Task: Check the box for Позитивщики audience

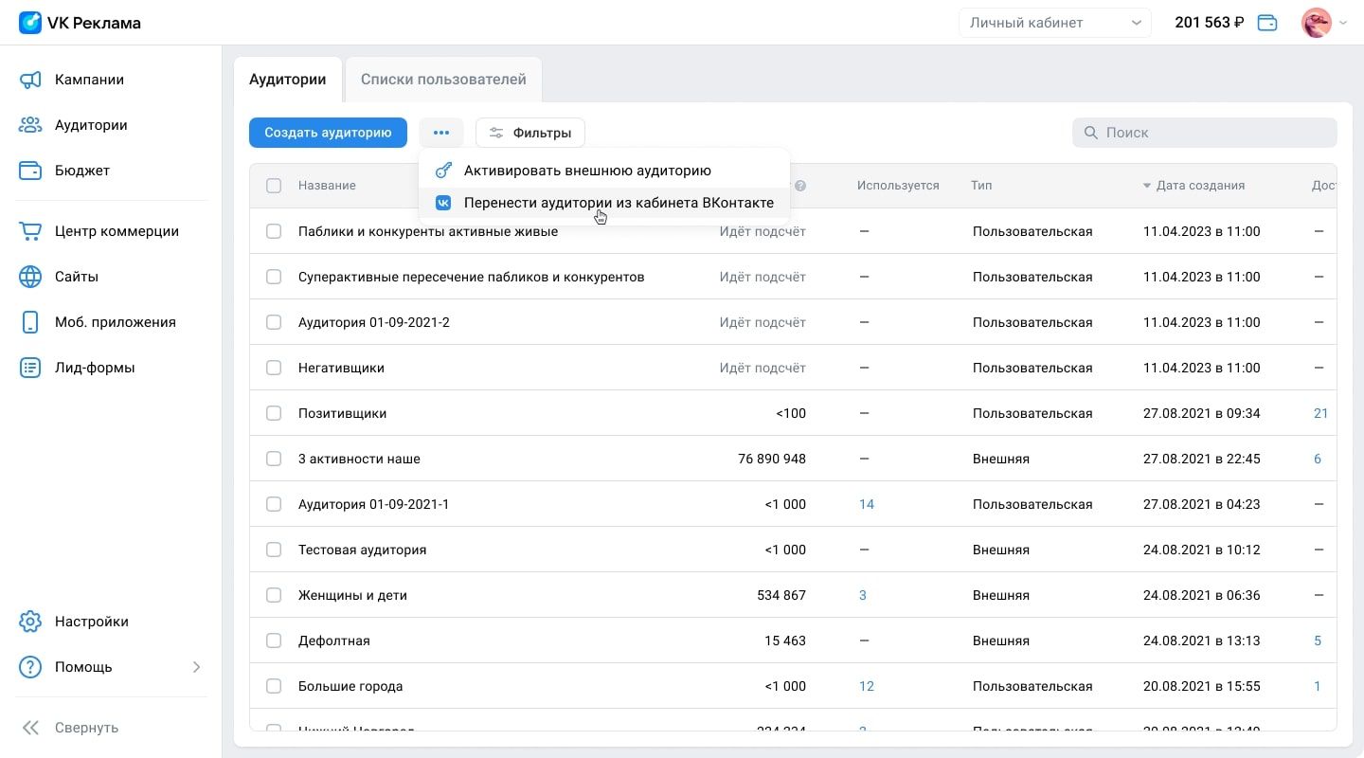Action: pyautogui.click(x=274, y=413)
